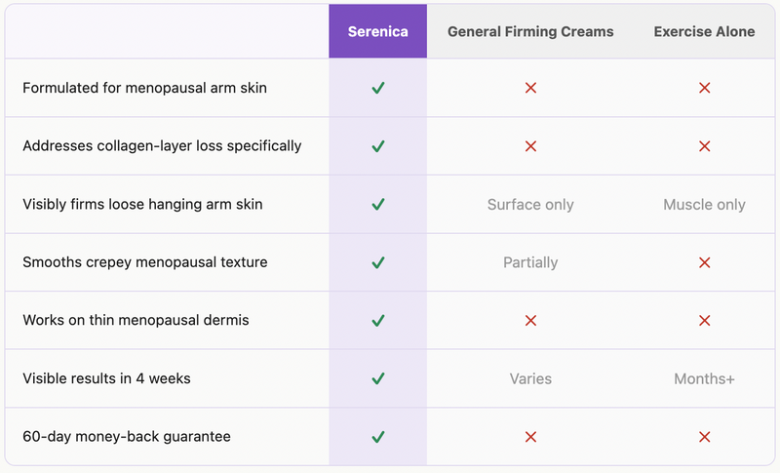This screenshot has height=473, width=780.
Task: Click Serenica checkmark for collagen-layer loss row
Action: pyautogui.click(x=378, y=146)
